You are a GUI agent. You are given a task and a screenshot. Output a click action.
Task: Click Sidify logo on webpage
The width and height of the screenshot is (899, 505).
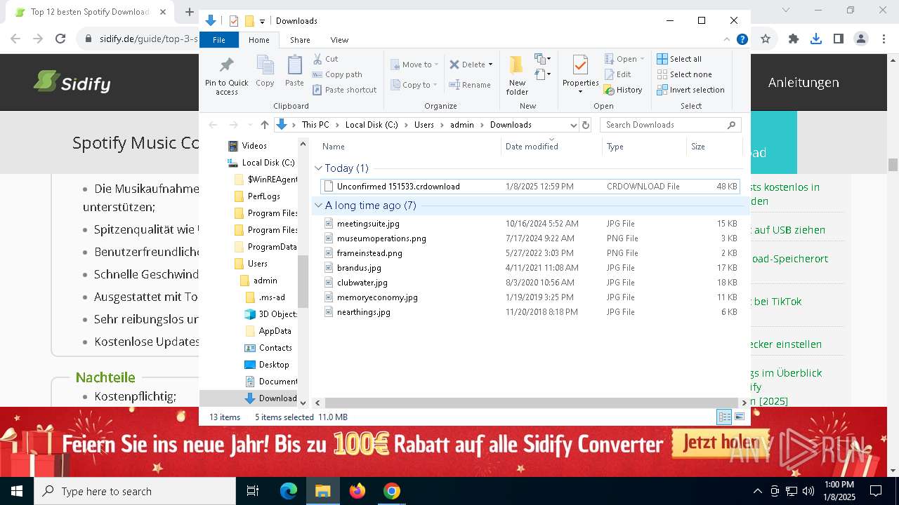(x=72, y=83)
